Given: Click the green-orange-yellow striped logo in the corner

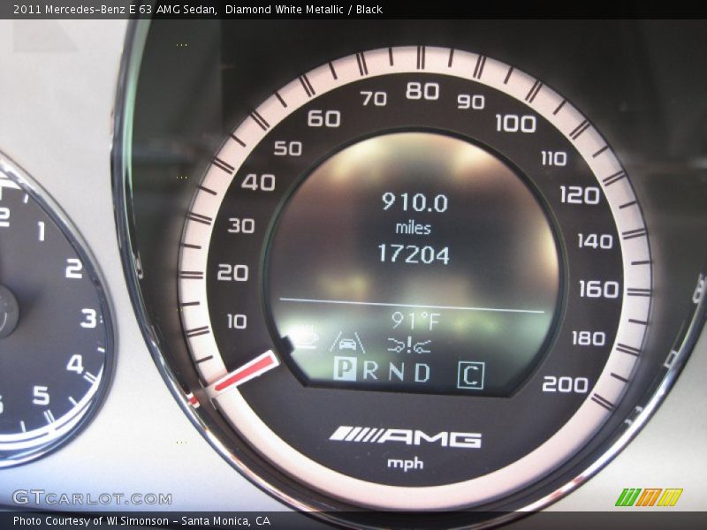Looking at the screenshot, I should click(649, 497).
